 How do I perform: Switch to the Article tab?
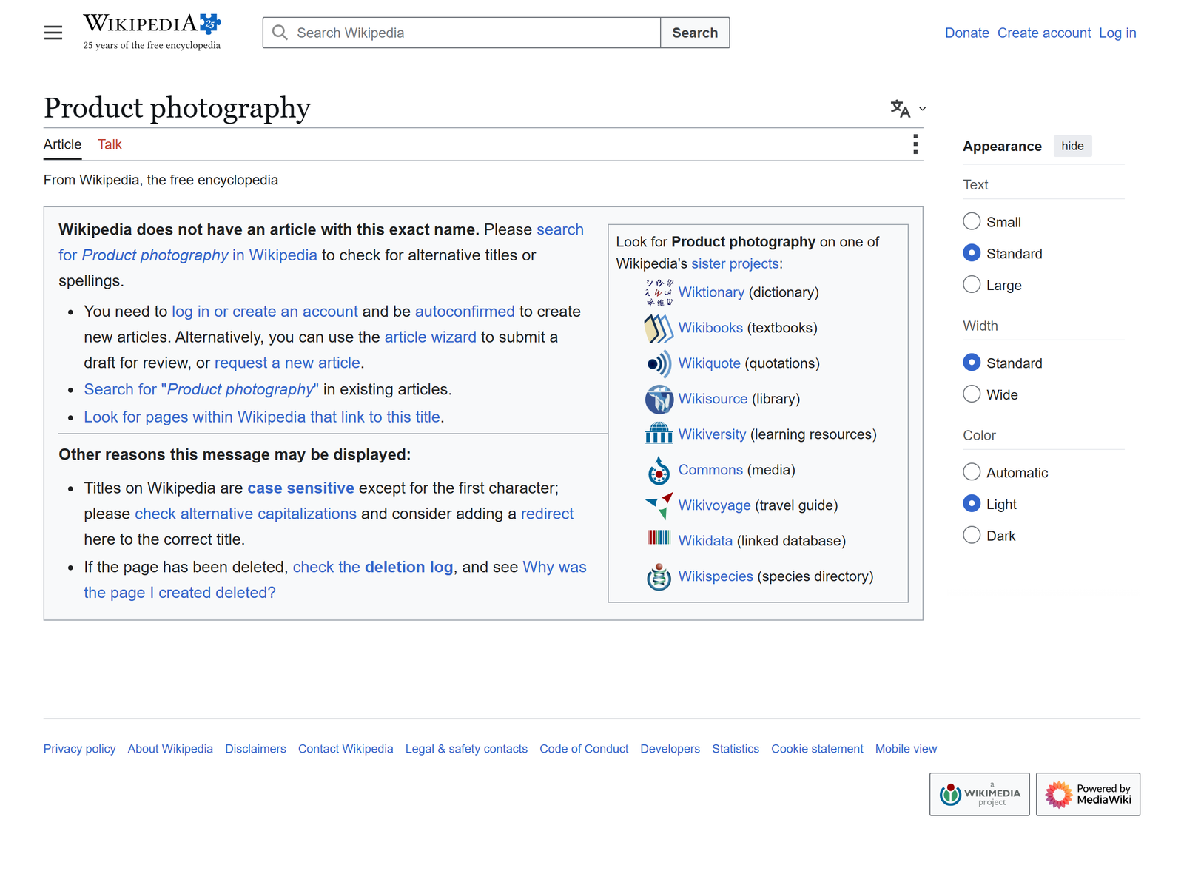62,144
